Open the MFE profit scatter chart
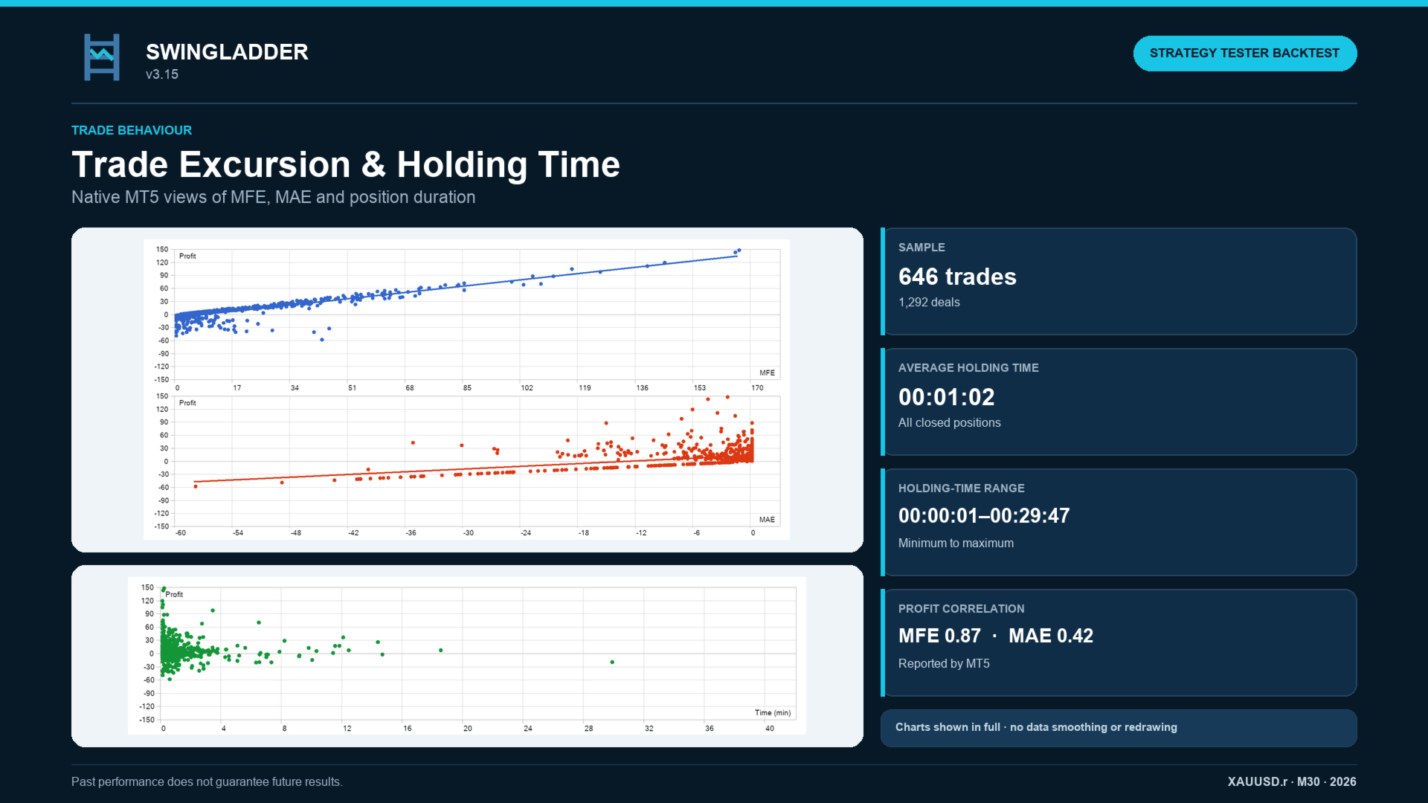This screenshot has width=1428, height=803. [x=466, y=315]
